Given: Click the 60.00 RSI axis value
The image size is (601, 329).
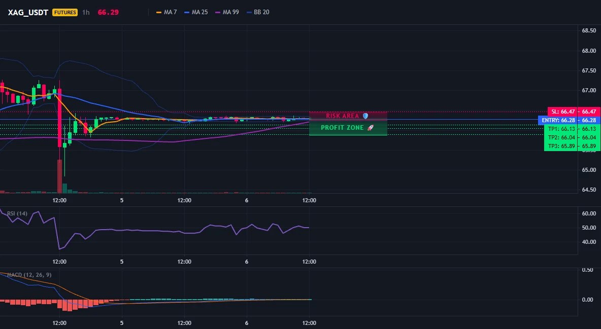Looking at the screenshot, I should (589, 213).
